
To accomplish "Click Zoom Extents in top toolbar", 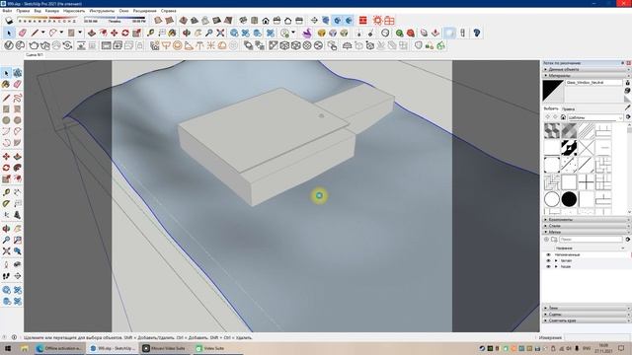I will [220, 33].
